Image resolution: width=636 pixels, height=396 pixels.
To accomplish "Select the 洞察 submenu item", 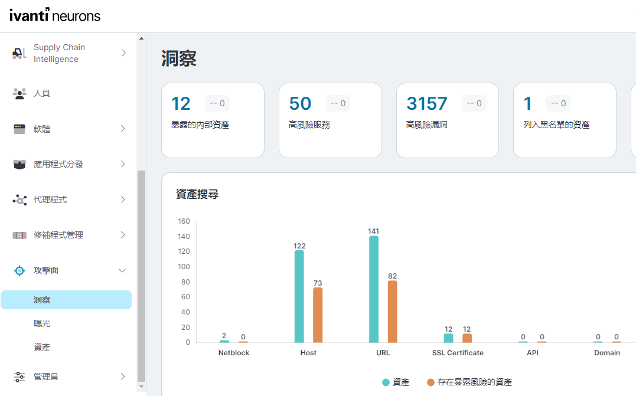I will coord(66,300).
